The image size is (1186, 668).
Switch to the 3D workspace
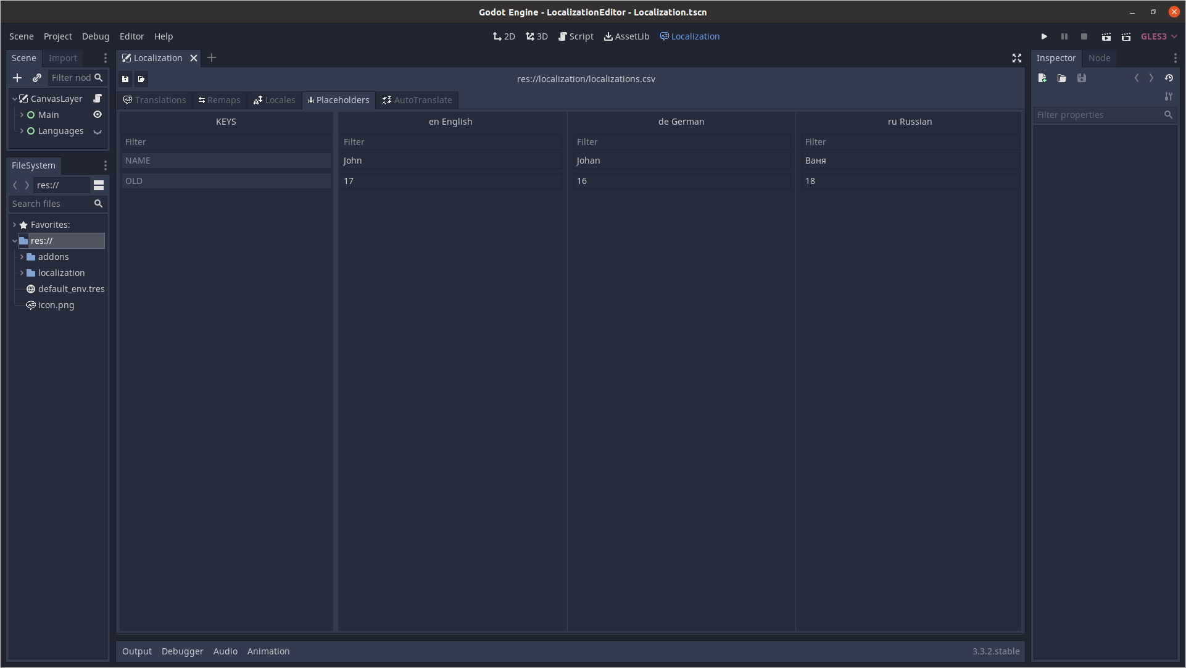pyautogui.click(x=537, y=36)
